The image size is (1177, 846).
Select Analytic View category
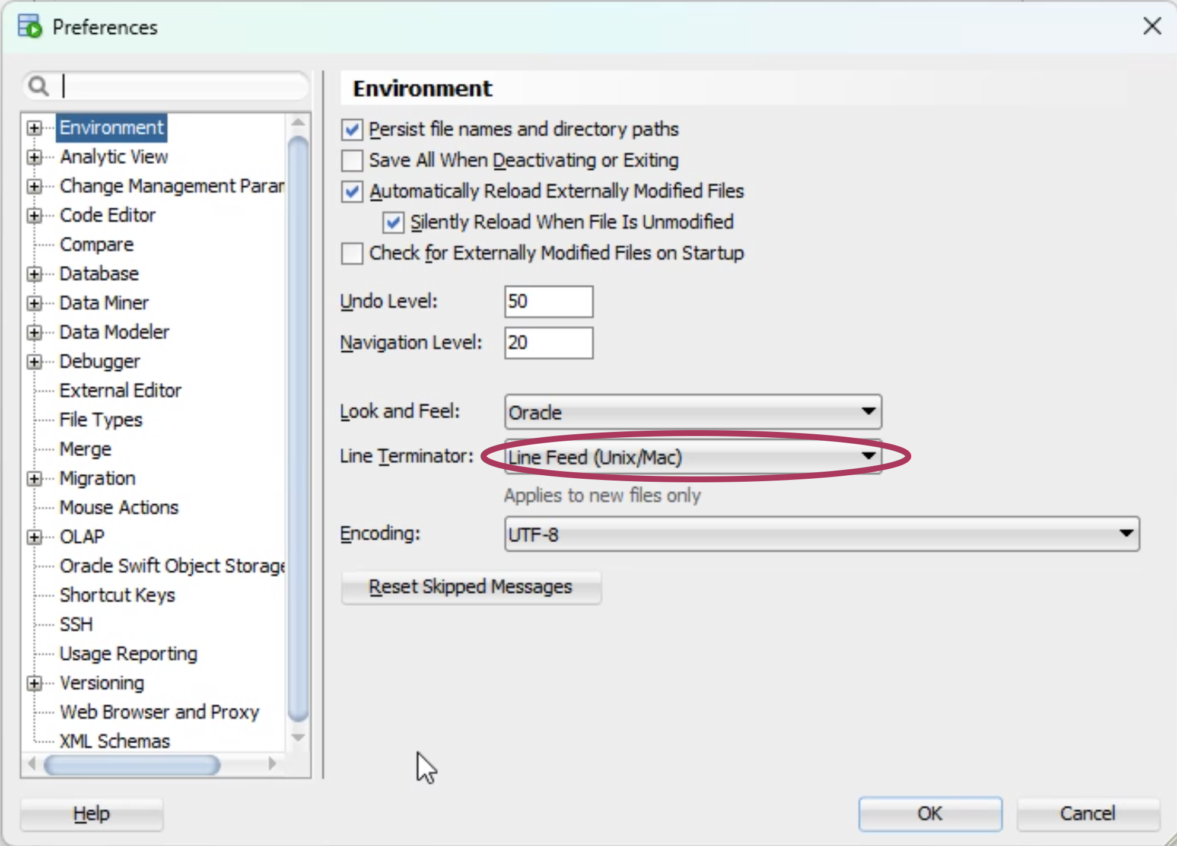(114, 157)
